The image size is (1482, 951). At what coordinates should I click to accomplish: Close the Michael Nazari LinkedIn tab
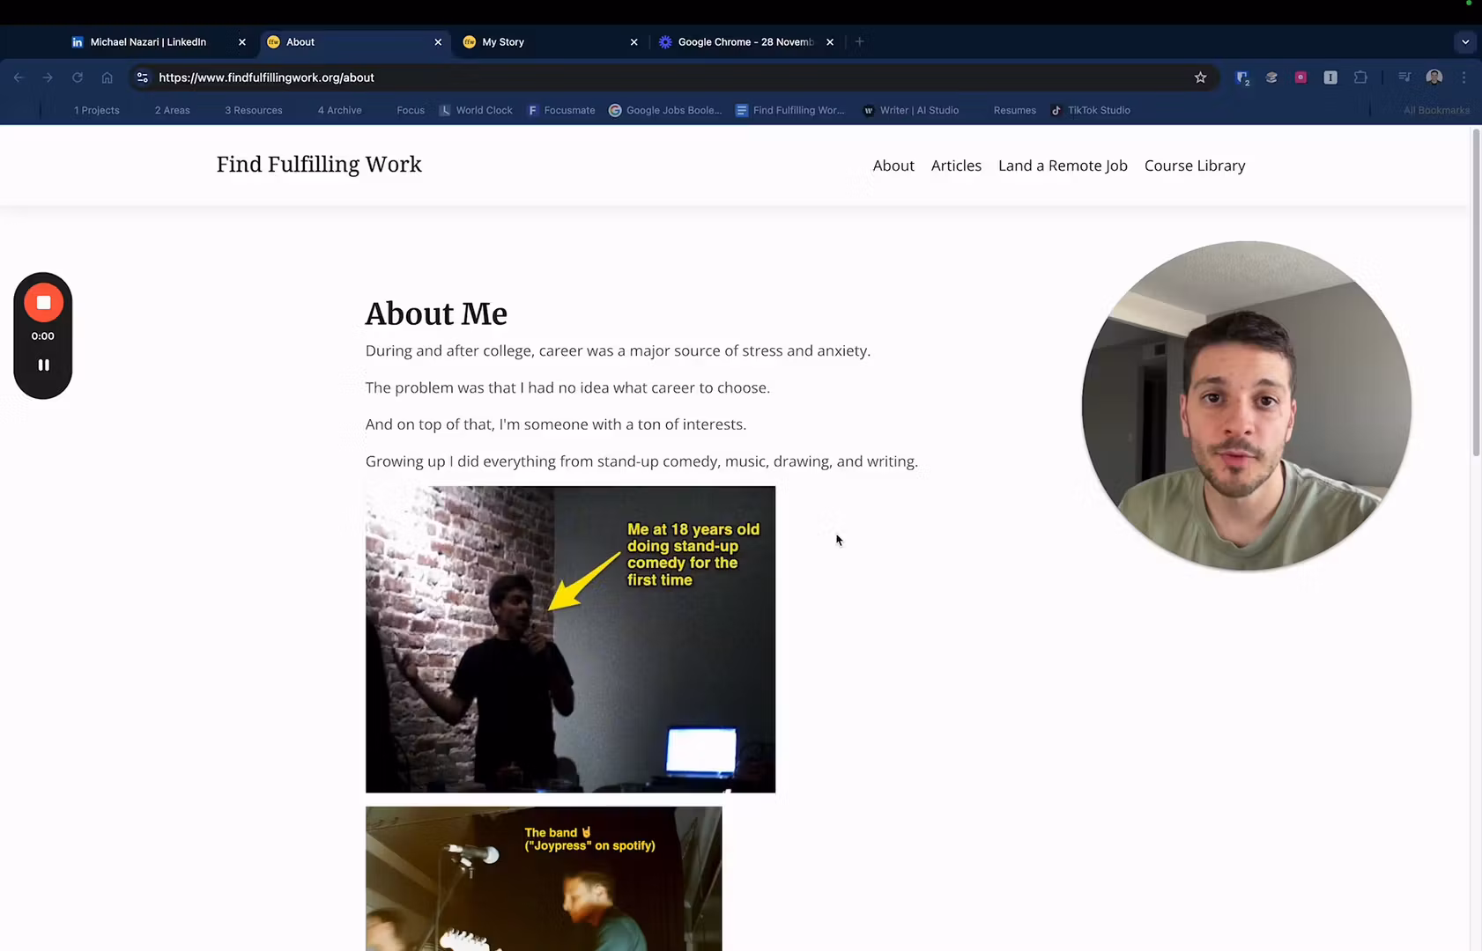click(242, 41)
